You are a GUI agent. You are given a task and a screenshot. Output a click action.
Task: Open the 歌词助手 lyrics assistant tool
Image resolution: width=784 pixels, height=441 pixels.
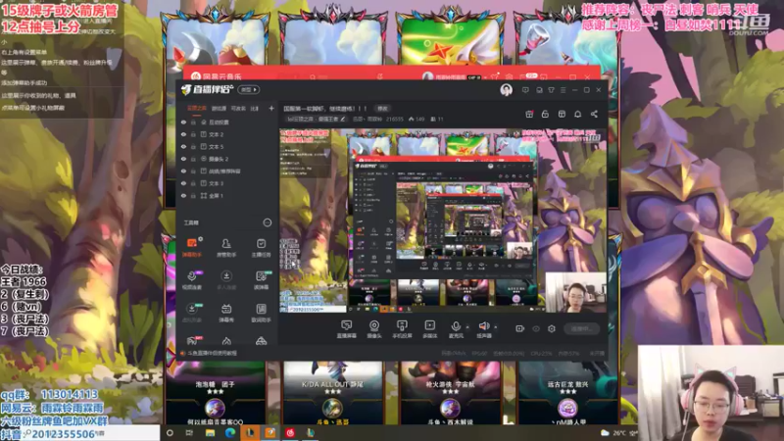(x=261, y=313)
